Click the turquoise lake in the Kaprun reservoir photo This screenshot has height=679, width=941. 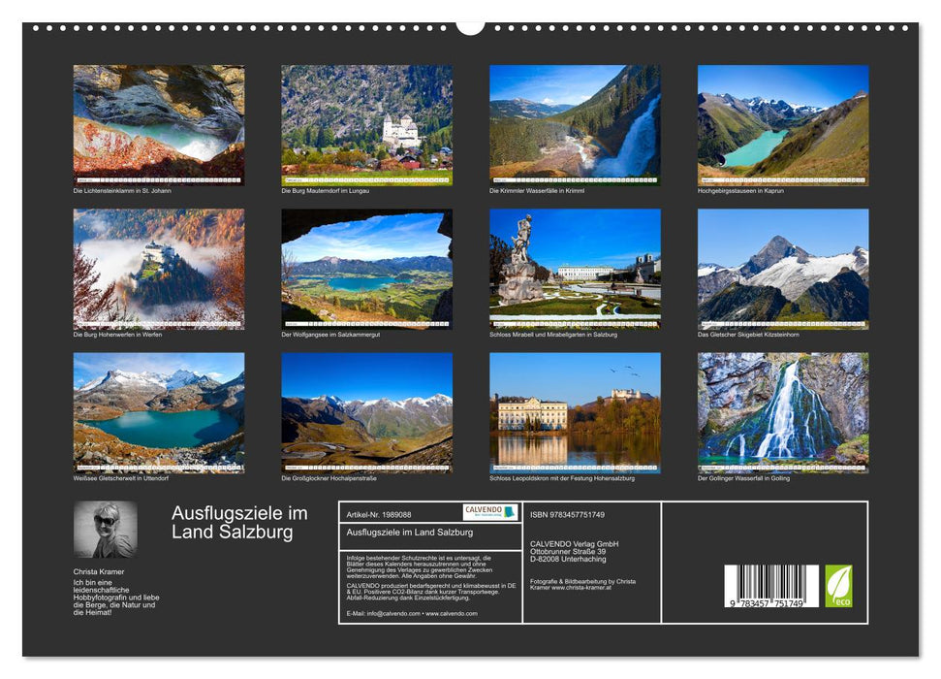[x=756, y=145]
